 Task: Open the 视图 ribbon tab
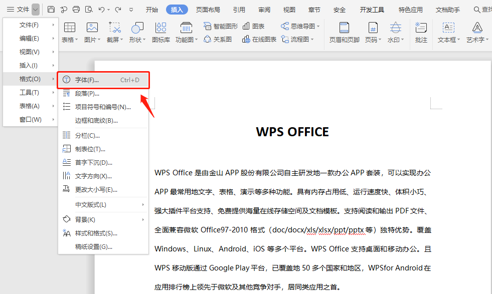pyautogui.click(x=289, y=10)
